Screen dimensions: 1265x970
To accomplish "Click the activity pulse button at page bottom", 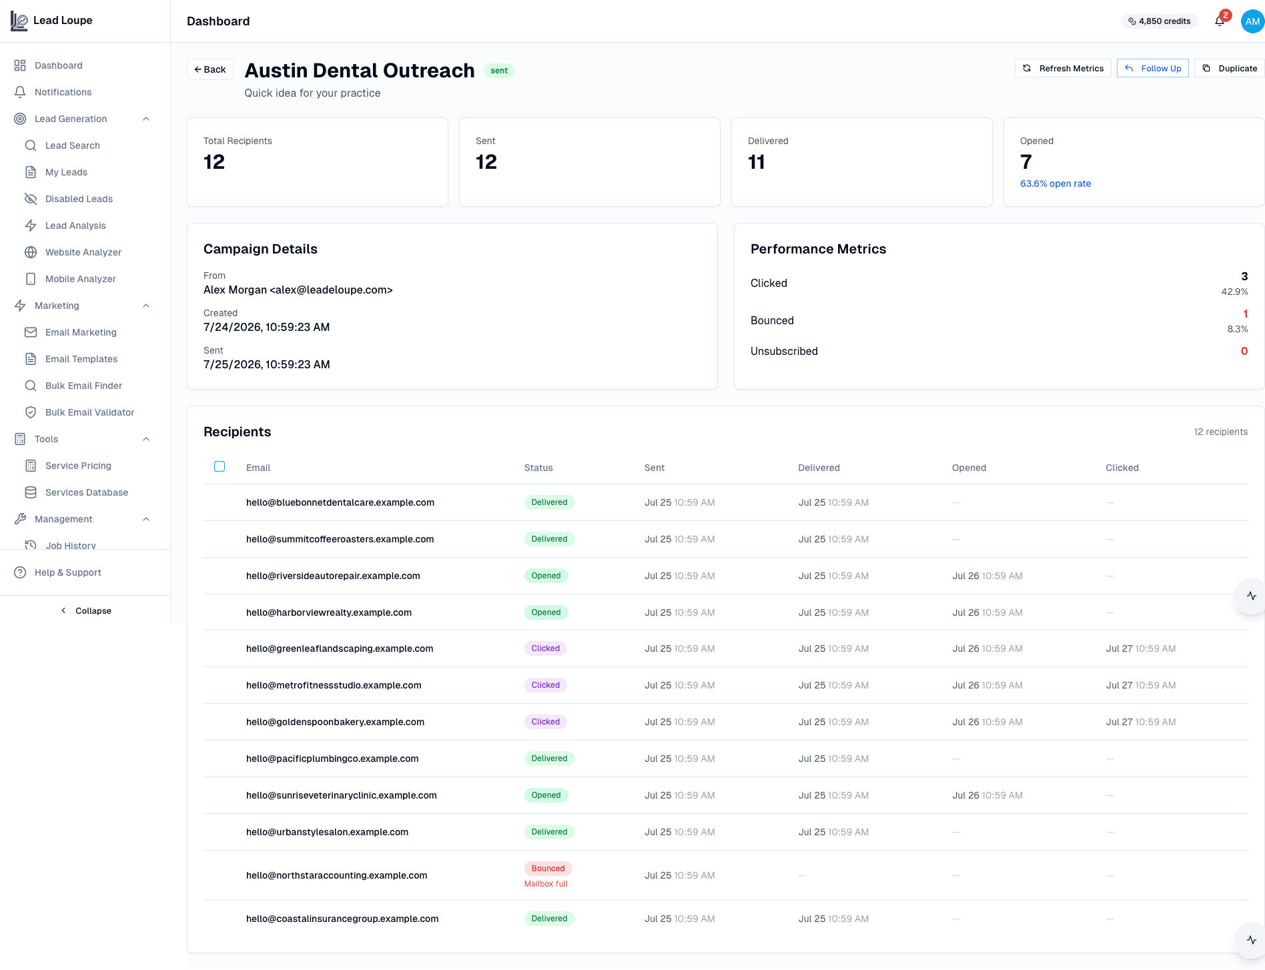I will tap(1251, 940).
